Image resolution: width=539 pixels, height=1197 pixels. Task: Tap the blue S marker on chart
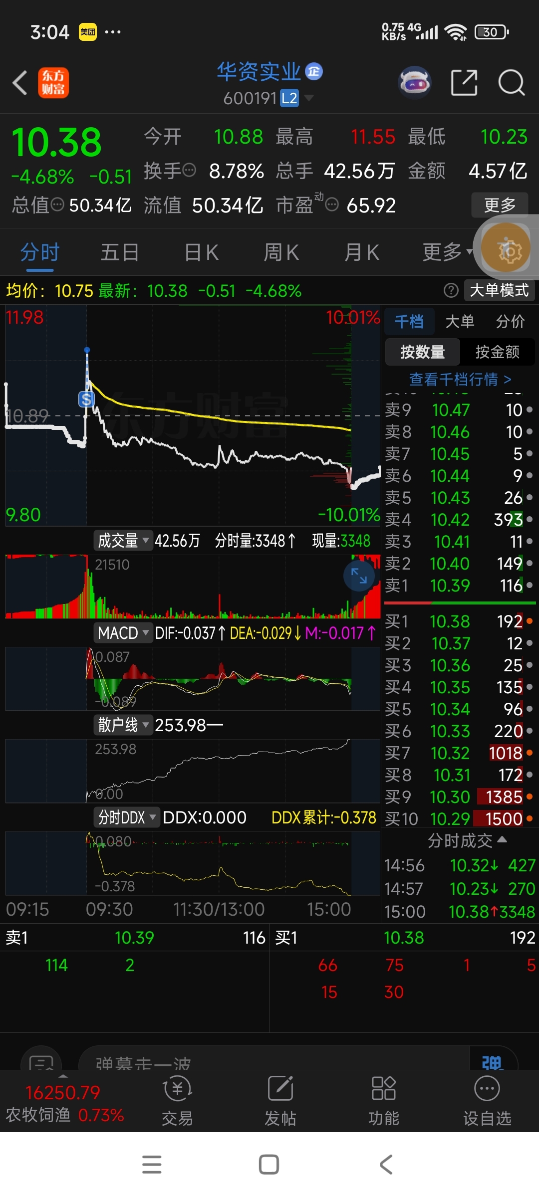(86, 399)
